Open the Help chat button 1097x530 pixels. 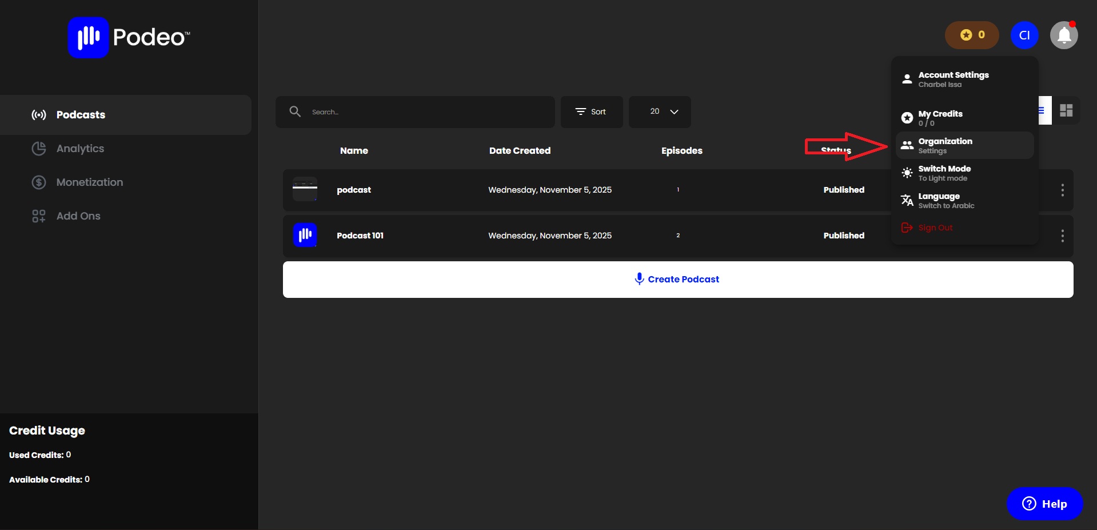coord(1044,504)
